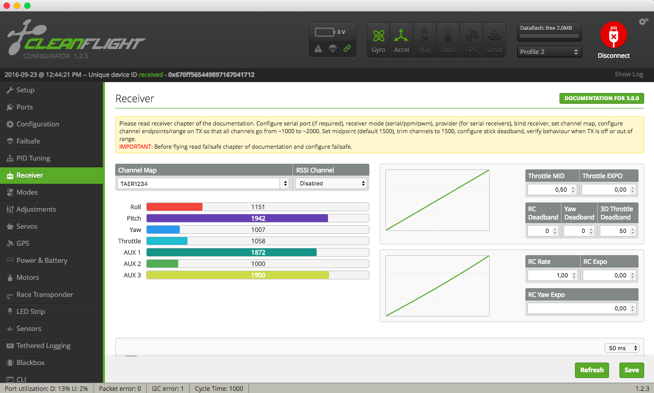Viewport: 654px width, 393px height.
Task: Click the Motors tab icon
Action: click(10, 277)
